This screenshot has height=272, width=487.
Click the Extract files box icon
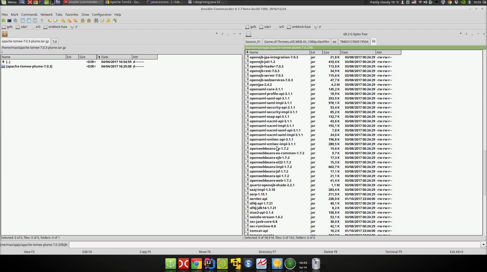(x=89, y=21)
